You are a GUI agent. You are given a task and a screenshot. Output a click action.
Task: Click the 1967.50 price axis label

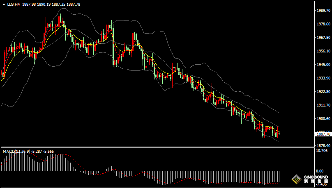(323, 38)
